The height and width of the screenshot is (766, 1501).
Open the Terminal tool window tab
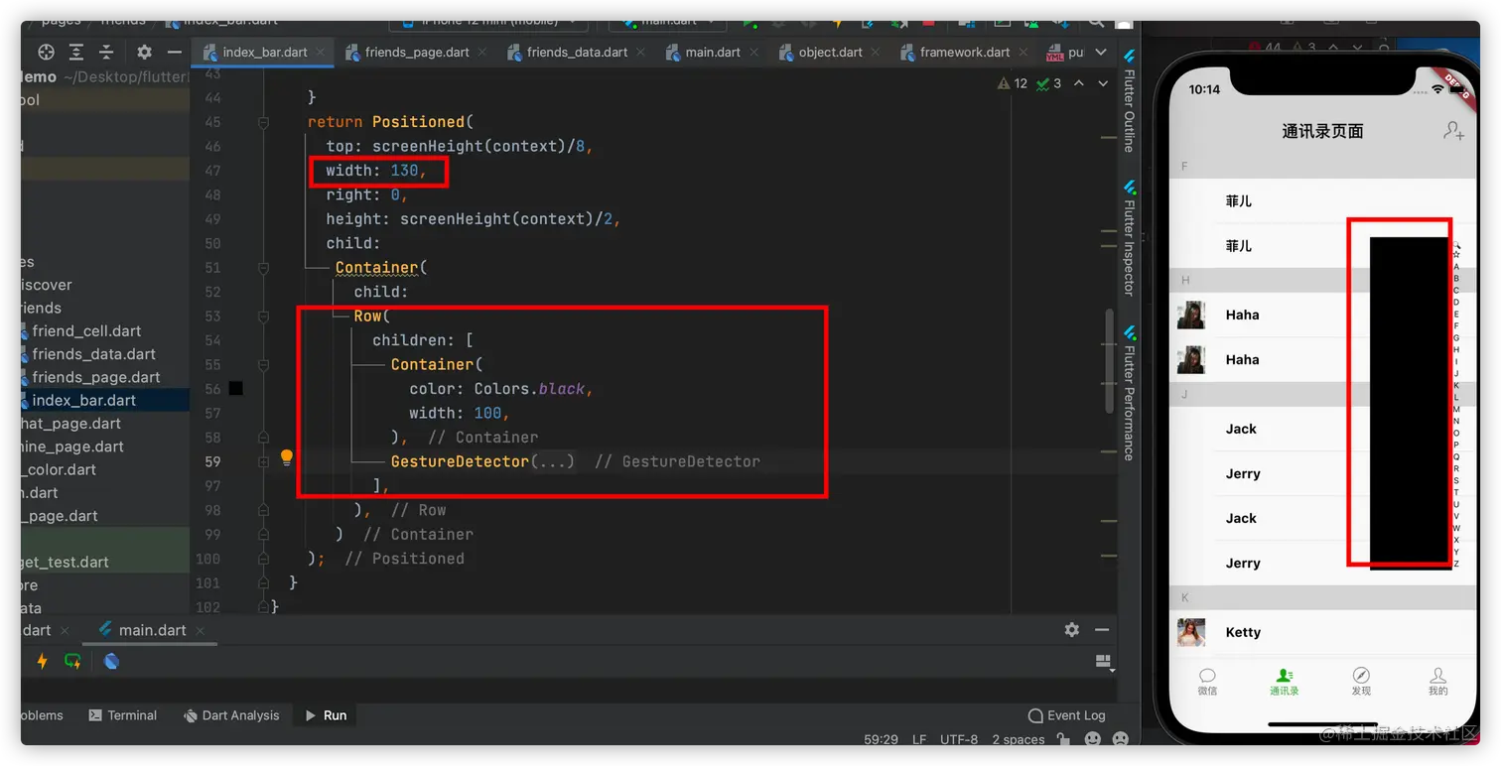pyautogui.click(x=122, y=715)
